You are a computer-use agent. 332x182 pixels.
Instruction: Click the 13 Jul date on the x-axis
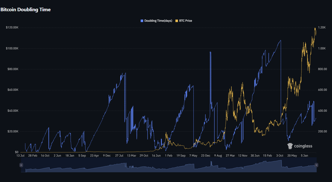click(21, 156)
